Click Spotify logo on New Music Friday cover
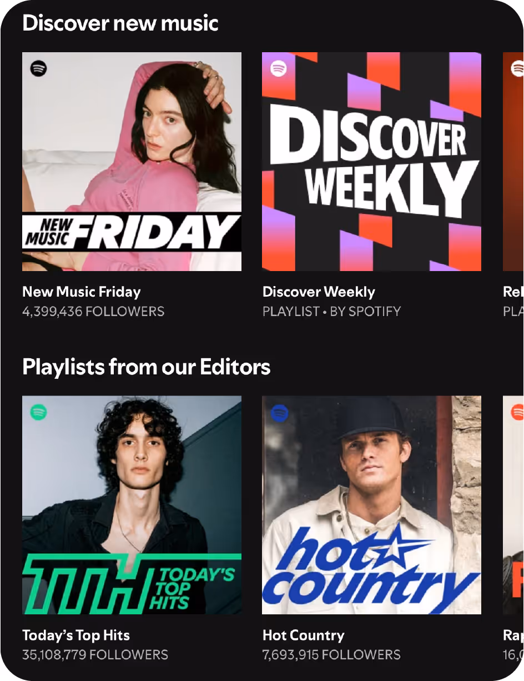The width and height of the screenshot is (524, 681). (x=38, y=68)
